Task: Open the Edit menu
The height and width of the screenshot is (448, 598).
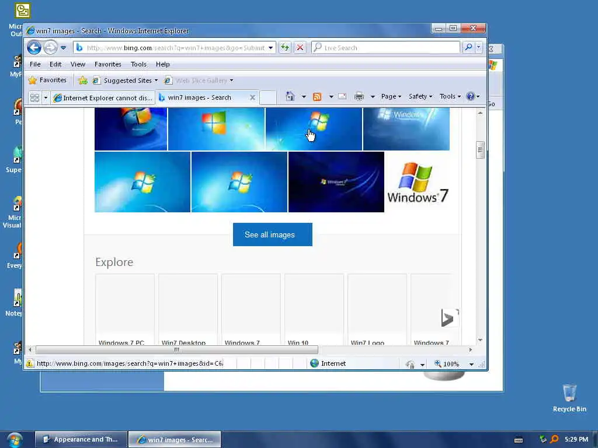Action: click(55, 64)
